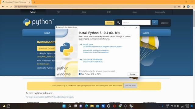
Task: Open Docs in the top navigation
Action: pos(83,12)
